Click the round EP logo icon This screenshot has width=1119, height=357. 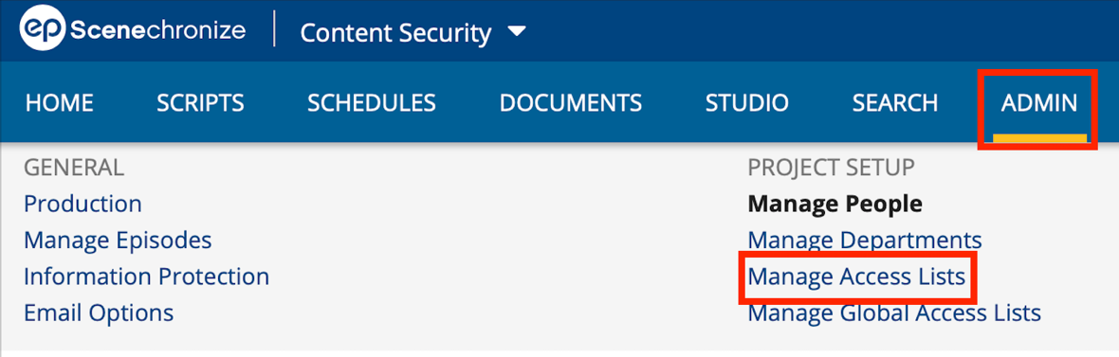(43, 30)
